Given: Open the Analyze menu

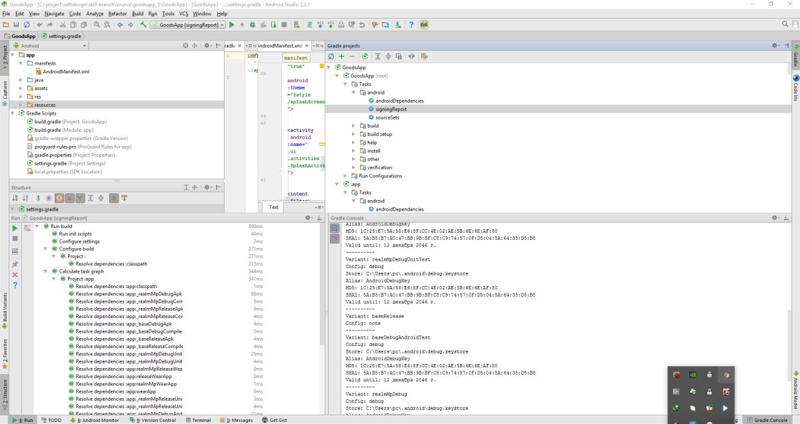Looking at the screenshot, I should 95,13.
